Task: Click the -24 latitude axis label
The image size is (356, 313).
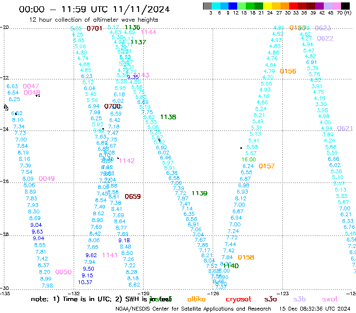Action: pos(4,129)
